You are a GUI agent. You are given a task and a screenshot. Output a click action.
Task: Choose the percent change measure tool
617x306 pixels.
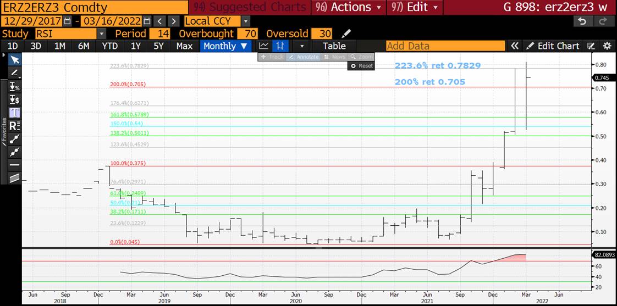15,87
